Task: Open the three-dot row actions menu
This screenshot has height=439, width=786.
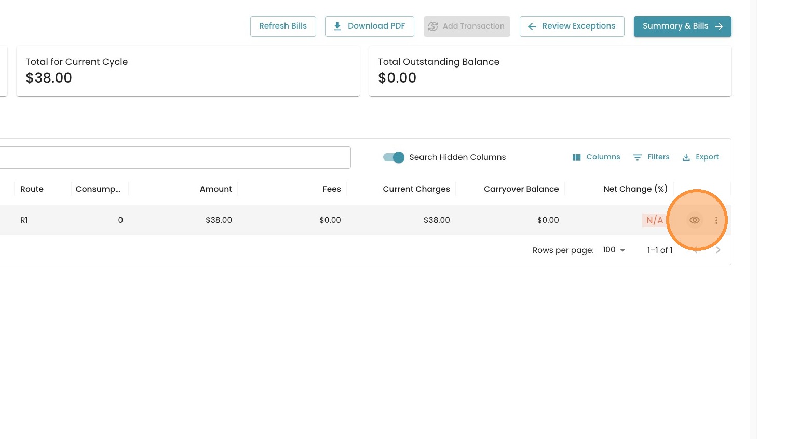Action: 716,220
